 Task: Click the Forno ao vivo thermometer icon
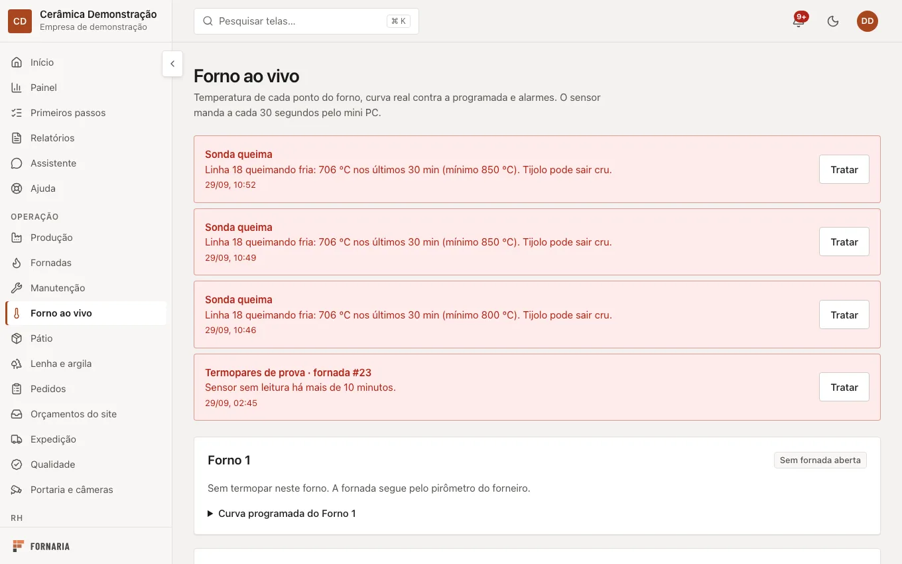(x=17, y=313)
